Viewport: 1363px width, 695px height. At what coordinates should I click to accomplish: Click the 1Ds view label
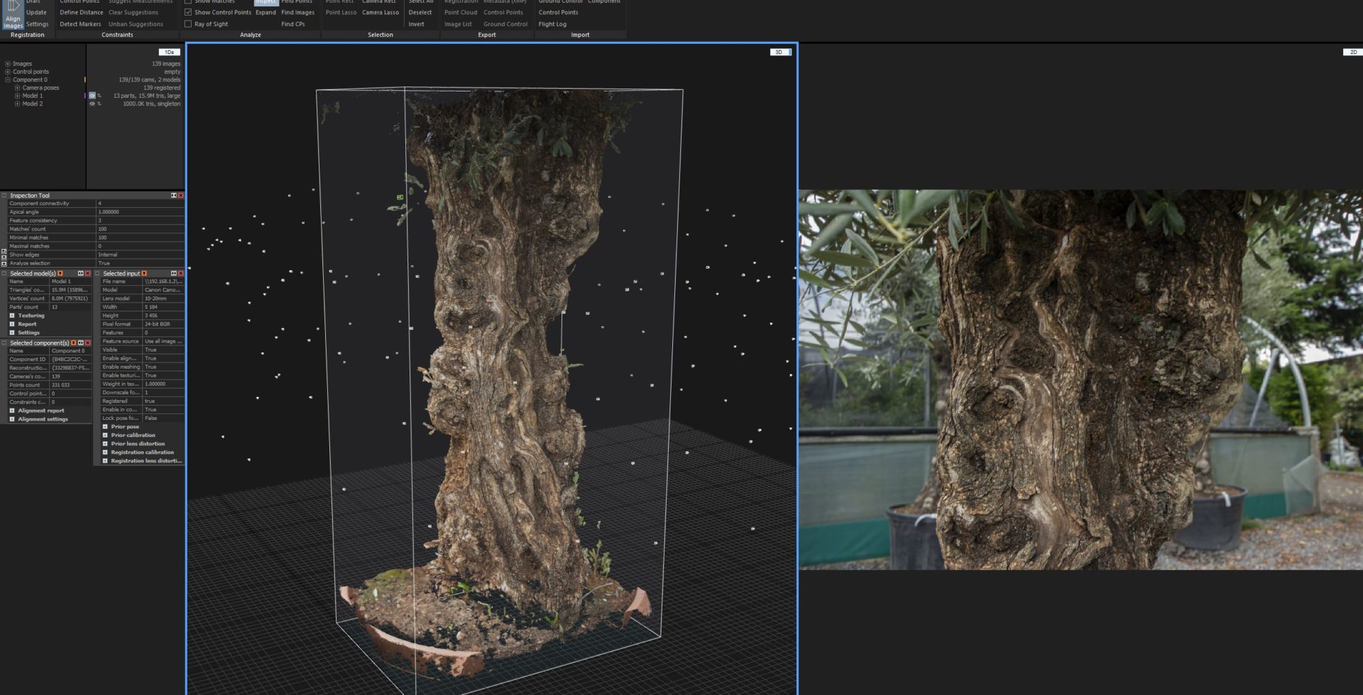click(x=169, y=52)
